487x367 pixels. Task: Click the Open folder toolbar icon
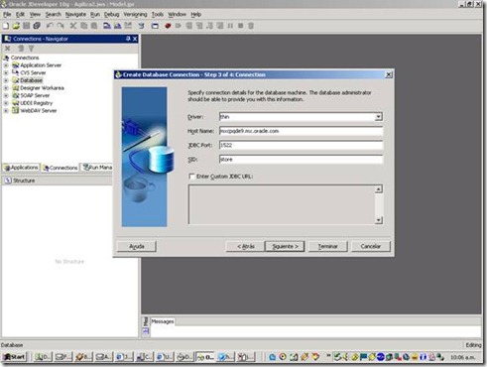[16, 26]
